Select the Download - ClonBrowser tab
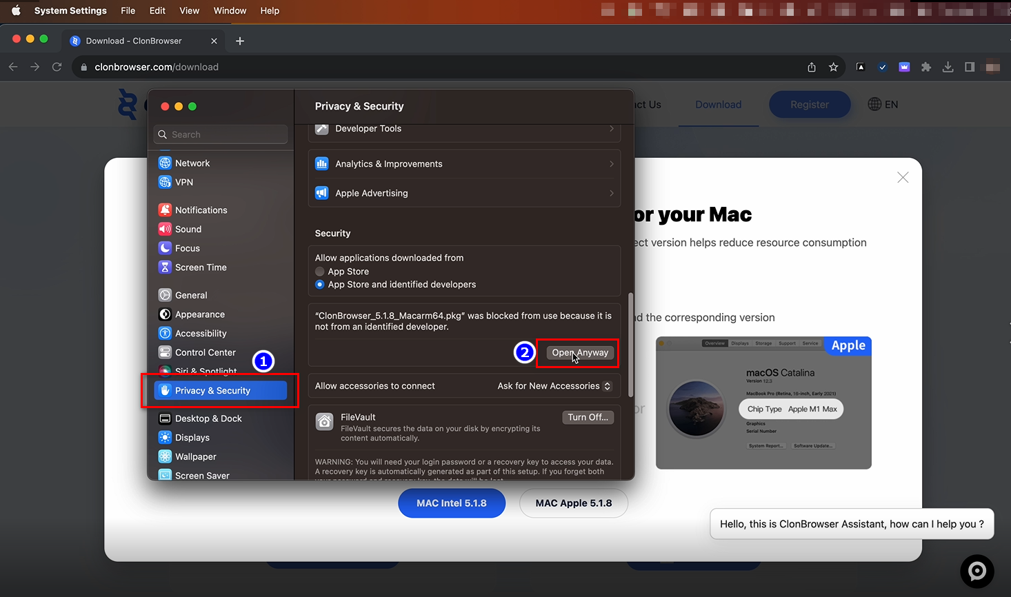Screen dimensions: 1011x597 pos(144,41)
